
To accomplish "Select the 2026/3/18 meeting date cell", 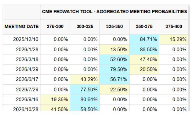I will tap(27, 60).
